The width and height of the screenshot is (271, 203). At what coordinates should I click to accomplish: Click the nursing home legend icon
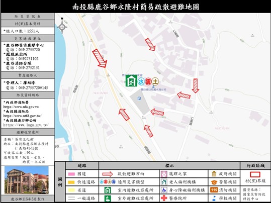point(164,174)
